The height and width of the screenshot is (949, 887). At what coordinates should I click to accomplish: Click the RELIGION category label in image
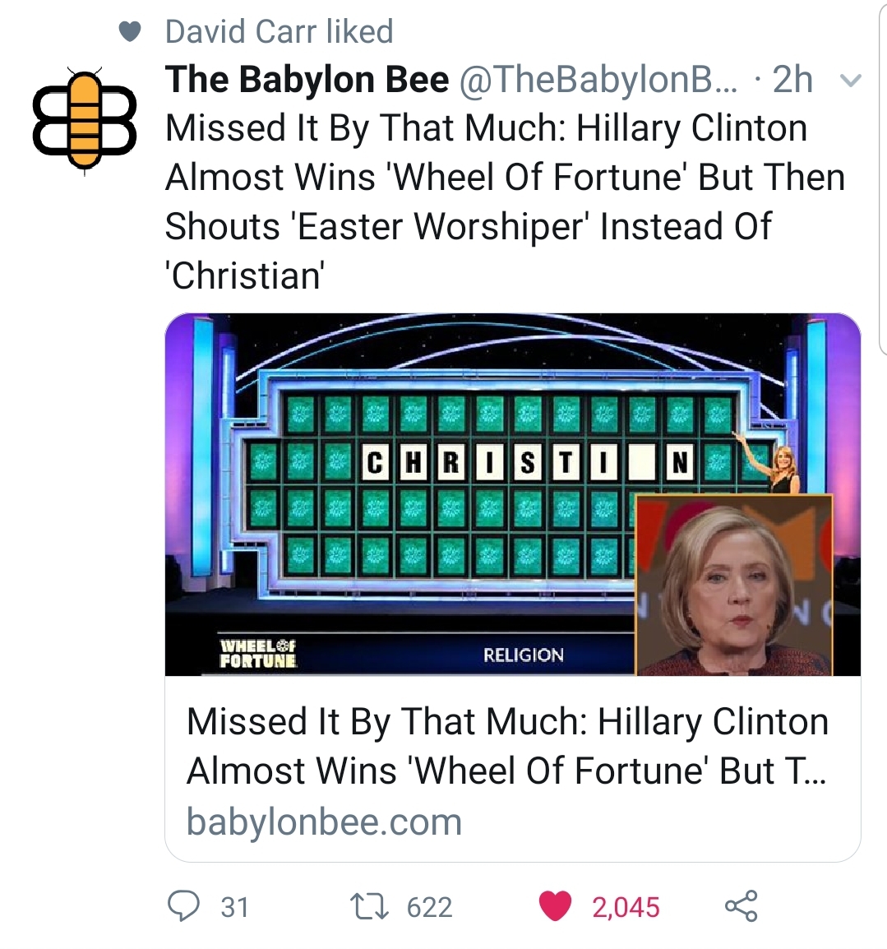524,655
